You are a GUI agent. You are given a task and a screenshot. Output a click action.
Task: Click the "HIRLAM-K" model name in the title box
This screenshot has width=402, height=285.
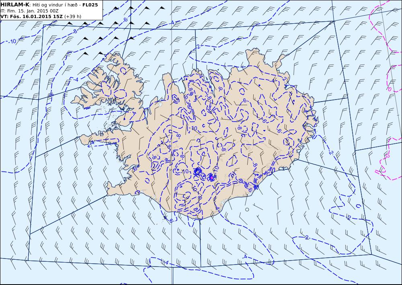point(14,5)
